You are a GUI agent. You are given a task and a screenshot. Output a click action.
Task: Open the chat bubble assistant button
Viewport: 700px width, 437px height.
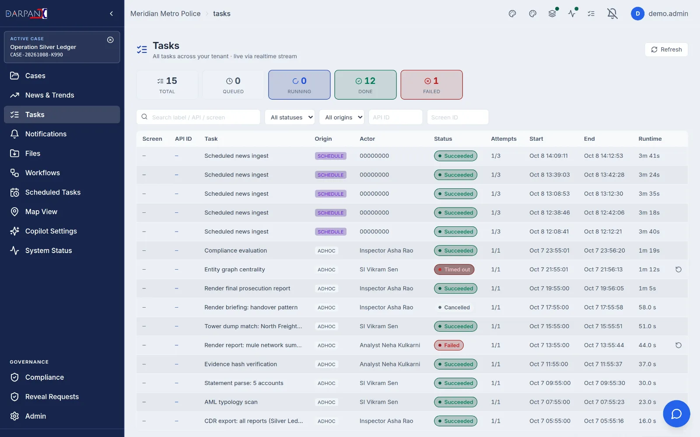(x=676, y=413)
